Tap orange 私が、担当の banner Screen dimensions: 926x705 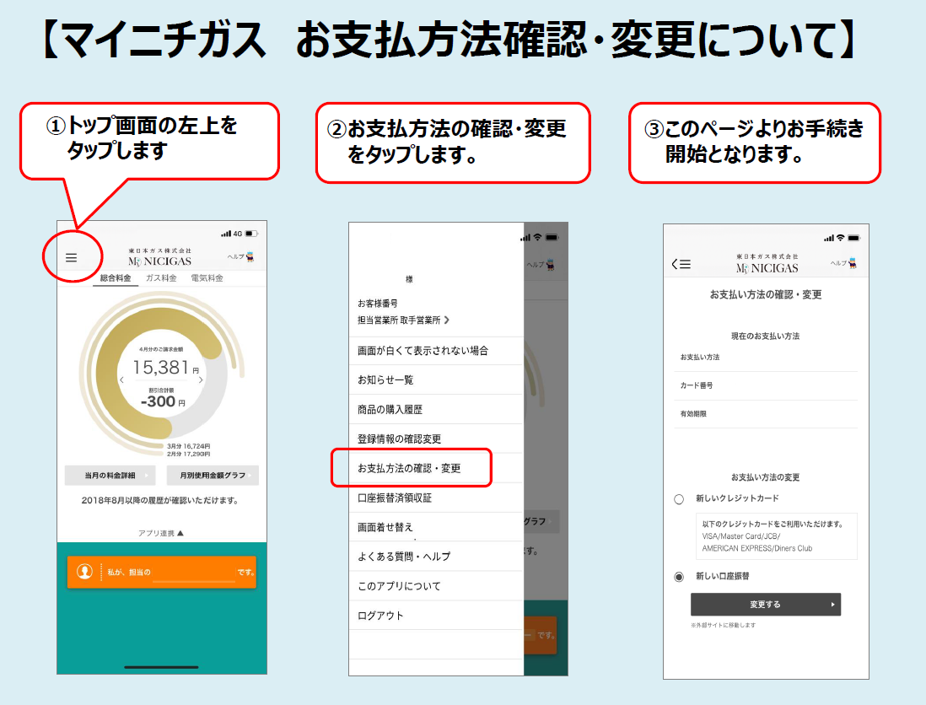click(x=162, y=572)
